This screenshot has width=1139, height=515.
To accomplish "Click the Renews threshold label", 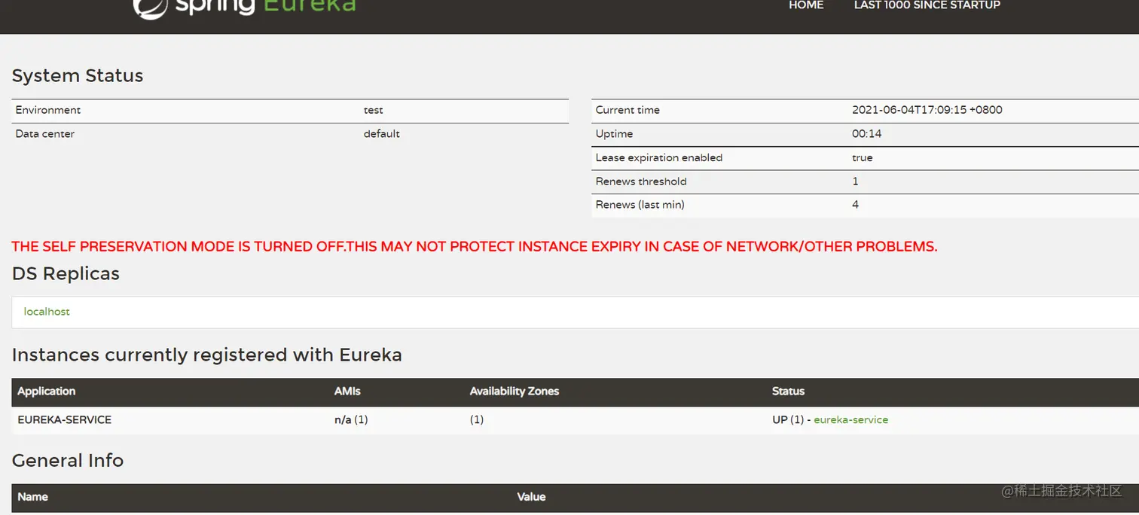I will [x=641, y=181].
